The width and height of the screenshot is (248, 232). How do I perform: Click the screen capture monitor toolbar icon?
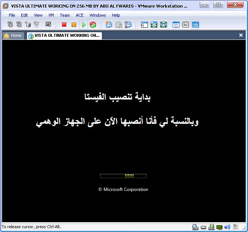point(48,24)
